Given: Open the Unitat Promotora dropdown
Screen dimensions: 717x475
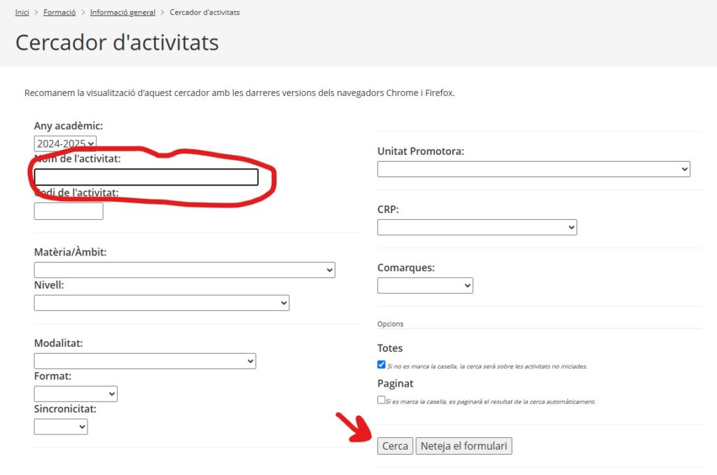Looking at the screenshot, I should pyautogui.click(x=534, y=169).
